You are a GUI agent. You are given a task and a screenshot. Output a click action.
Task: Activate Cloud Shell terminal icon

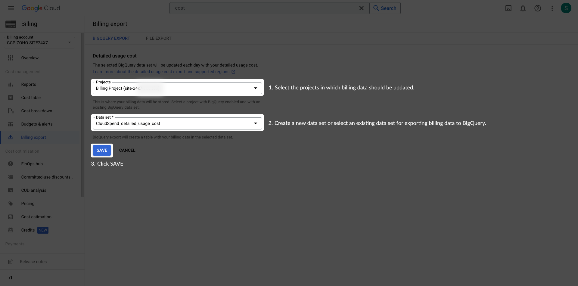(x=508, y=8)
